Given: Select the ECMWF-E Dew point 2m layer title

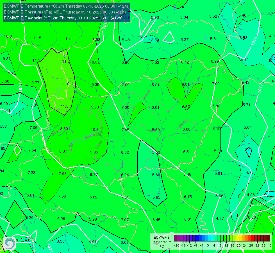Looking at the screenshot, I should [x=63, y=18].
